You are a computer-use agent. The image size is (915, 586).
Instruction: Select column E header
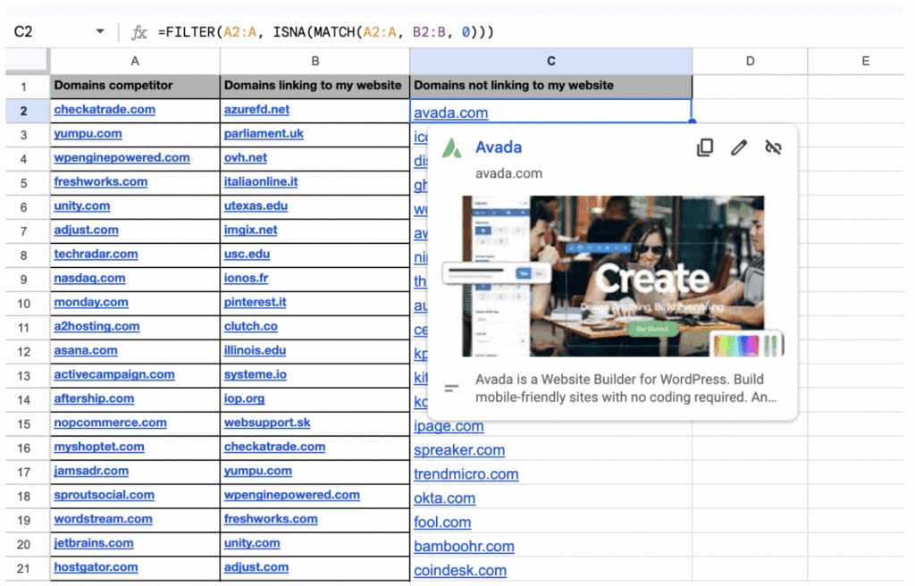click(x=865, y=61)
